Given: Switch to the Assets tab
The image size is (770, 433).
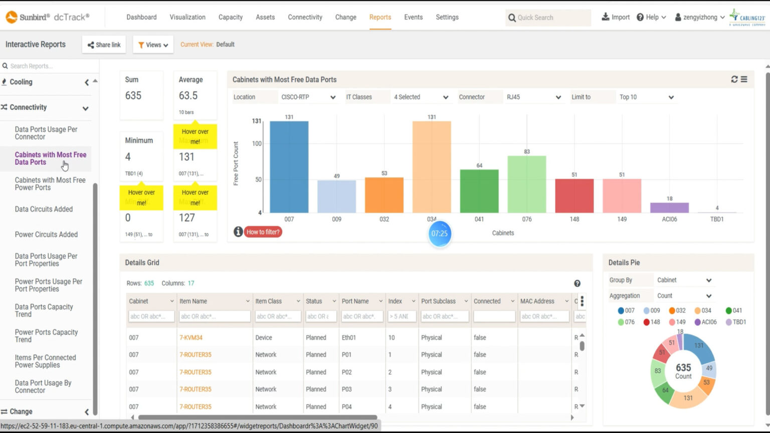Looking at the screenshot, I should (x=265, y=17).
